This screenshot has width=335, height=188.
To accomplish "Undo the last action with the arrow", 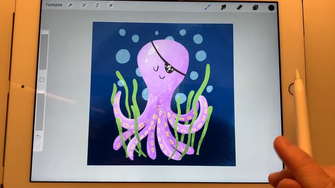I will point(39,137).
